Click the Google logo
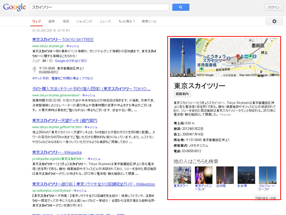This screenshot has width=286, height=215. pos(14,7)
